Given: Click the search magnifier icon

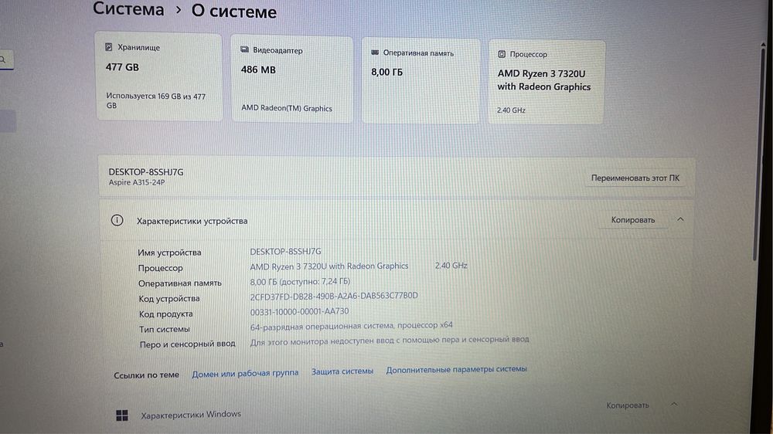Looking at the screenshot, I should (x=3, y=59).
